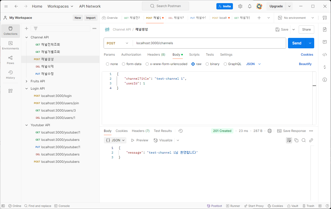Click the Share button

point(306,30)
